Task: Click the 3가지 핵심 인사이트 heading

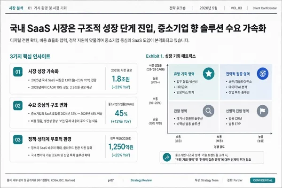Action: pos(30,56)
